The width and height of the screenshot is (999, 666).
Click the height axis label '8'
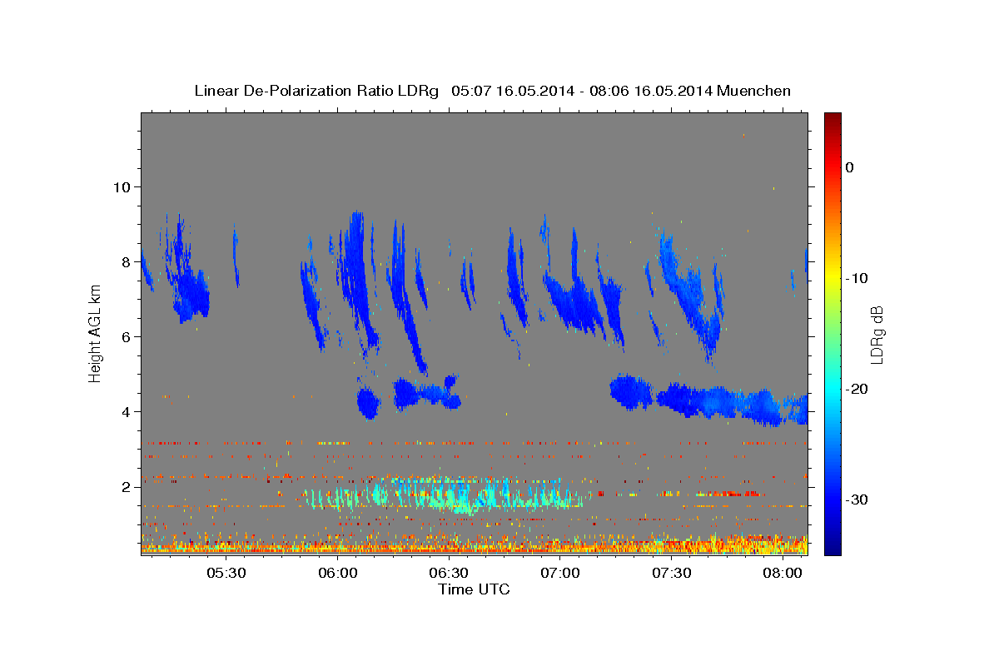pos(127,261)
